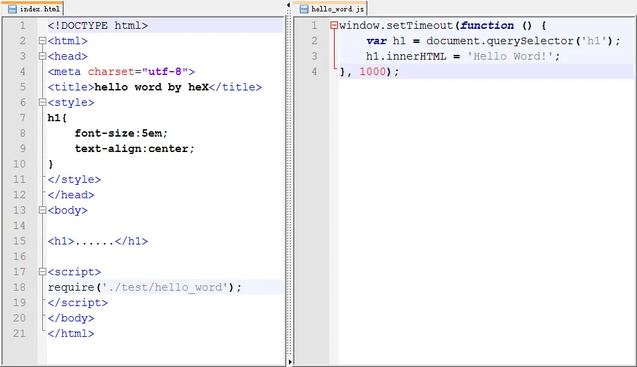This screenshot has height=367, width=637.
Task: Collapse the <head> block fold marker
Action: pyautogui.click(x=42, y=57)
